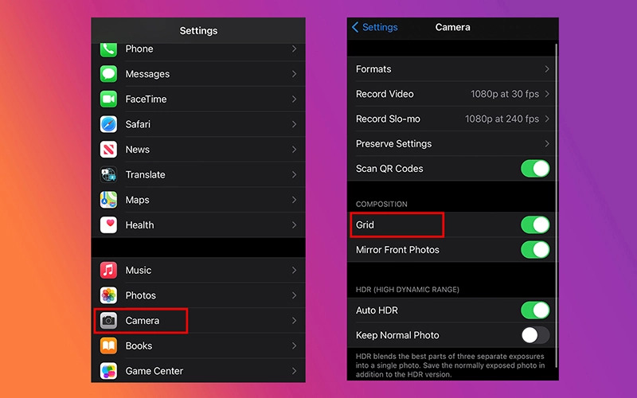Open FaceTime row chevron

294,99
